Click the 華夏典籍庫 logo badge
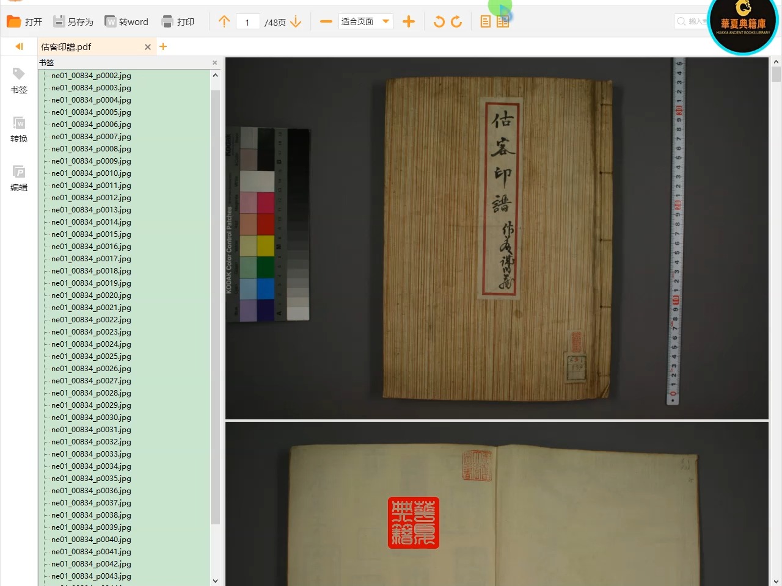 743,23
